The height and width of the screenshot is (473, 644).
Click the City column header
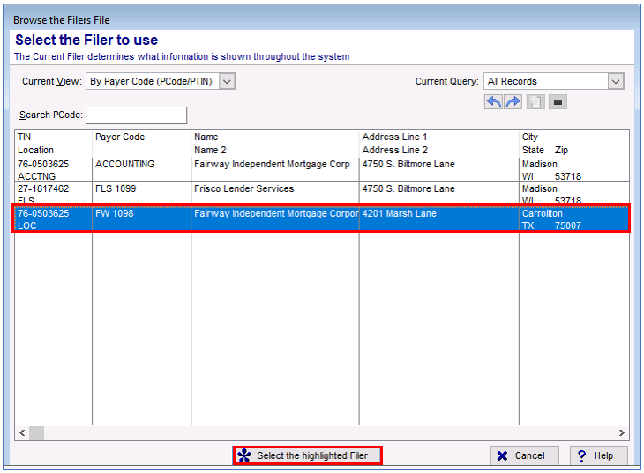(x=530, y=137)
